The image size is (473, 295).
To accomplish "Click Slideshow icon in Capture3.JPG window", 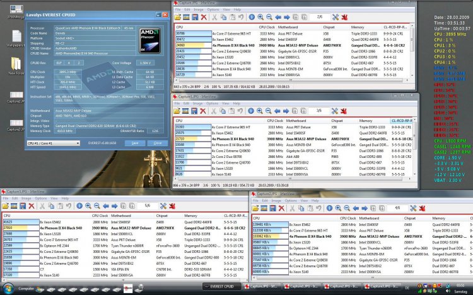I will coord(14,206).
